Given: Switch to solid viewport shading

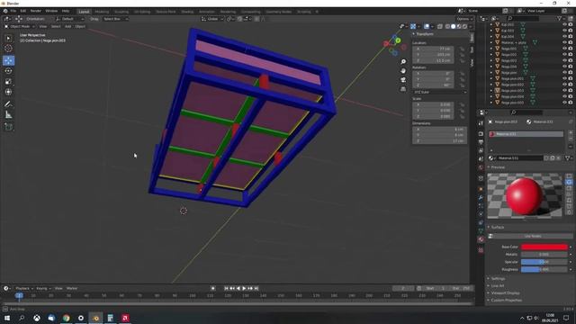Looking at the screenshot, I should [454, 26].
